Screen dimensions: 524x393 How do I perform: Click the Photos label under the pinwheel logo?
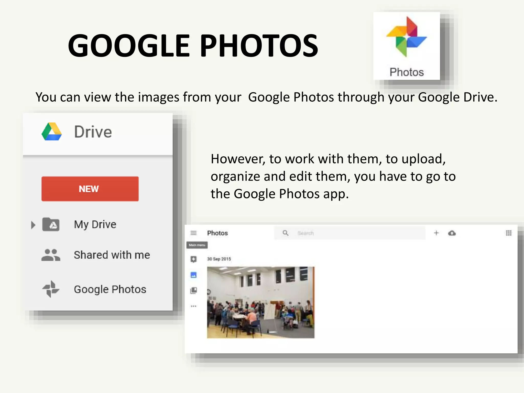click(407, 72)
